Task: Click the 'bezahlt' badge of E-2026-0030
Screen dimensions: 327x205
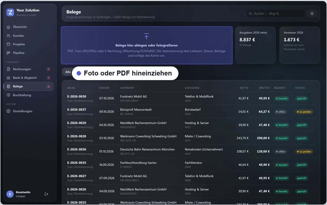Action: tap(282, 99)
